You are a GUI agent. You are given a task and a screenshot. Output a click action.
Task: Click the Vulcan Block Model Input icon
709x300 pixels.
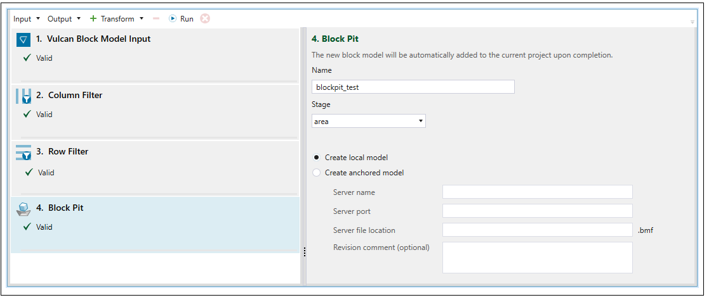tap(23, 40)
